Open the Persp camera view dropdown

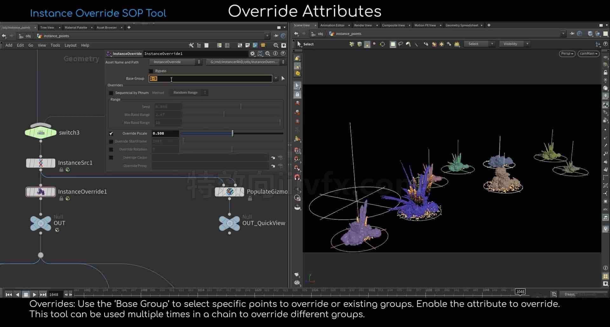(567, 54)
